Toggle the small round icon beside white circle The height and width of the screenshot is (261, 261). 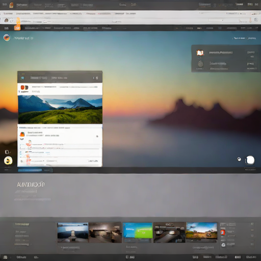click(239, 160)
